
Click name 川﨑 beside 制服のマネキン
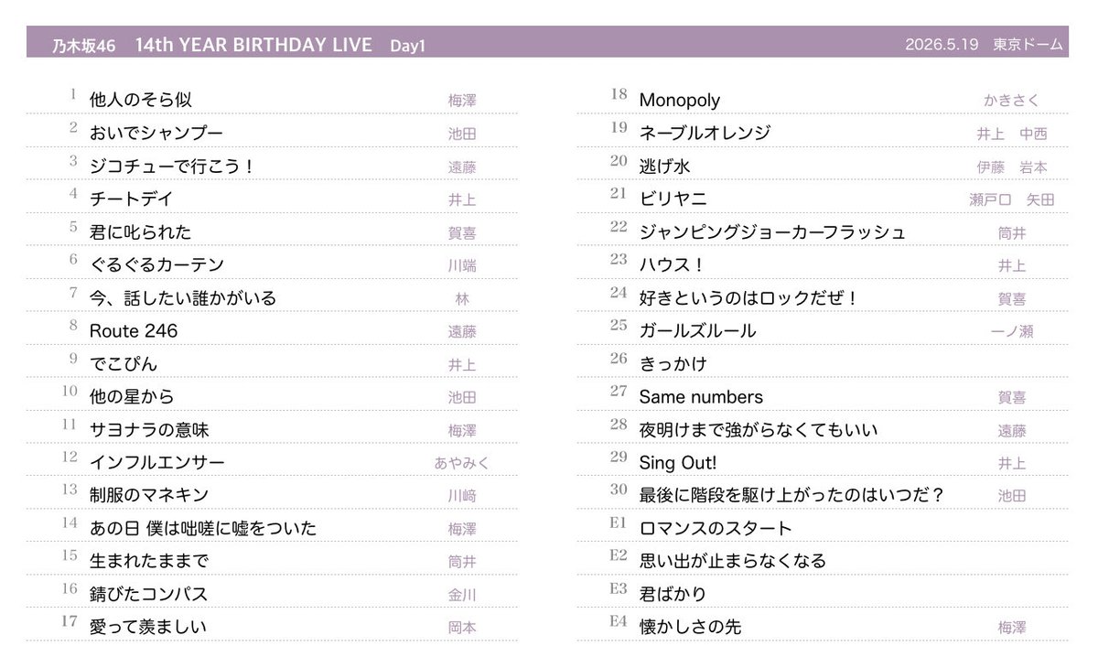point(462,496)
